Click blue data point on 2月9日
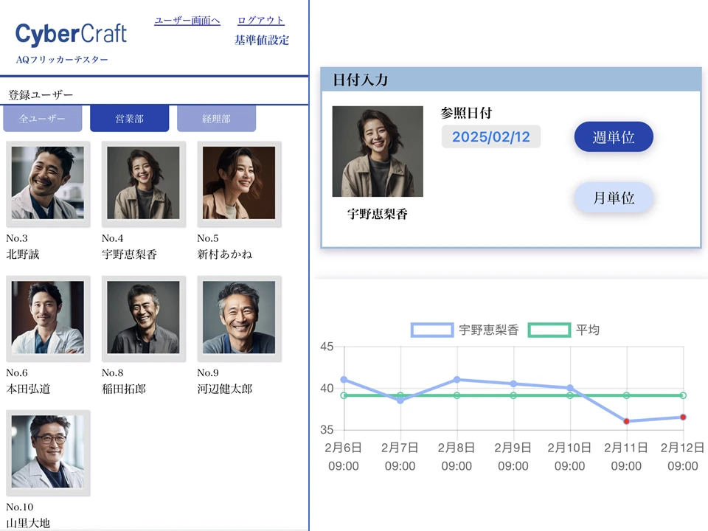This screenshot has height=531, width=708. (x=513, y=383)
